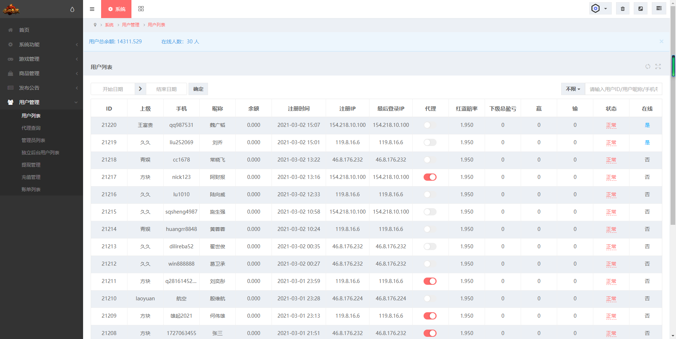676x339 pixels.
Task: Click the list icon at top right
Action: pyautogui.click(x=659, y=8)
